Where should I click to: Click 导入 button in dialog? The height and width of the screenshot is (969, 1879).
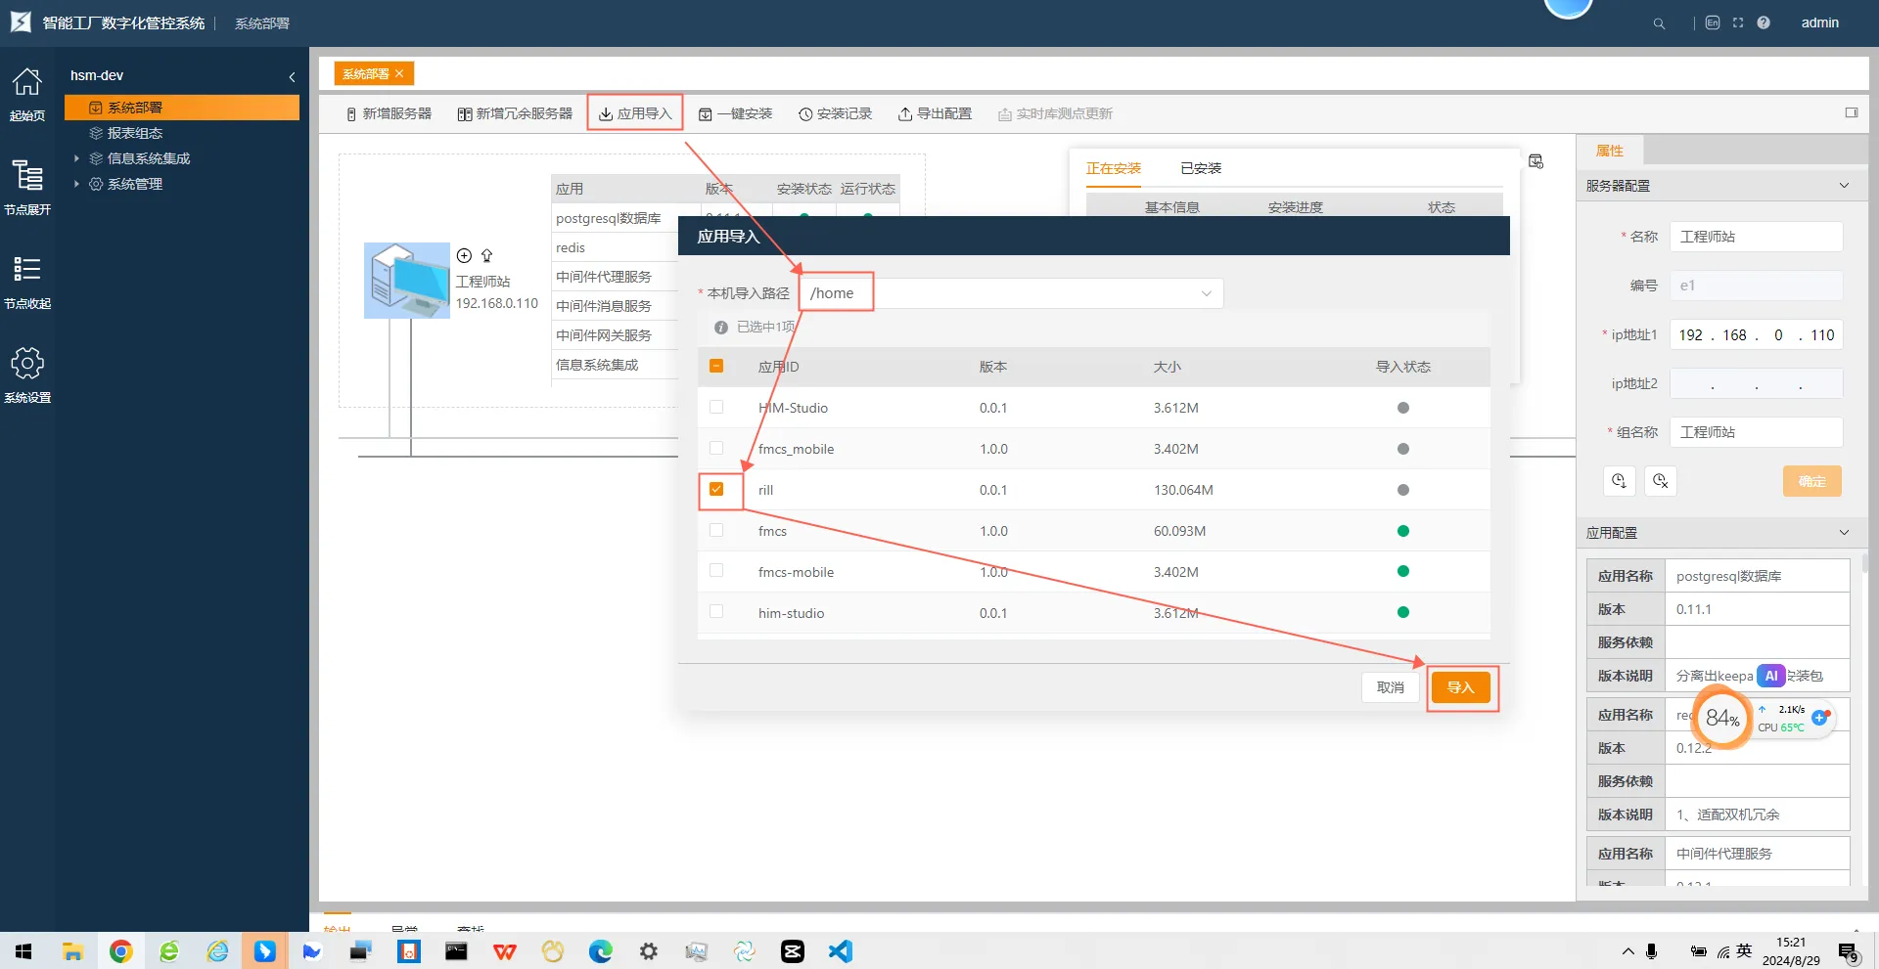[1460, 687]
